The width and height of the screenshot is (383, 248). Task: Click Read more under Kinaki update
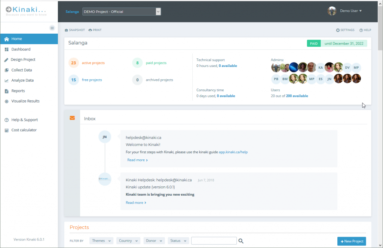[x=136, y=203]
